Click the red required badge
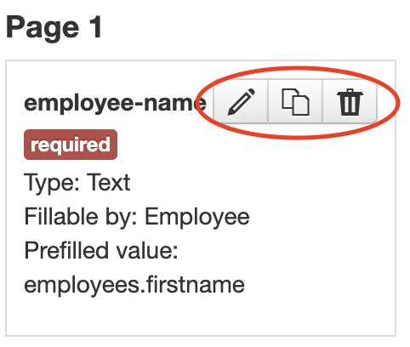410x347 pixels. point(71,145)
